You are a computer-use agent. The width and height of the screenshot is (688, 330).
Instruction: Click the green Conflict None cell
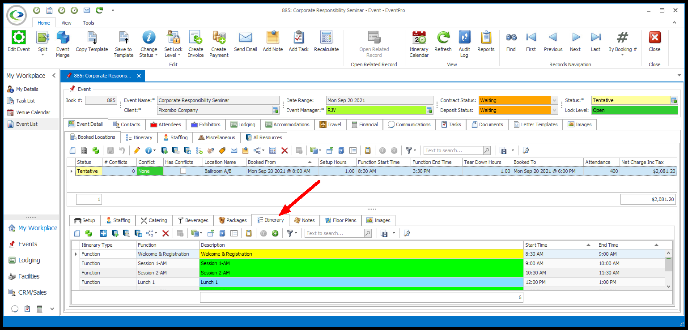coord(150,171)
